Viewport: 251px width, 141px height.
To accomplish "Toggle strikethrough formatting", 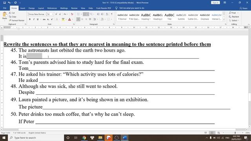I will point(44,19).
